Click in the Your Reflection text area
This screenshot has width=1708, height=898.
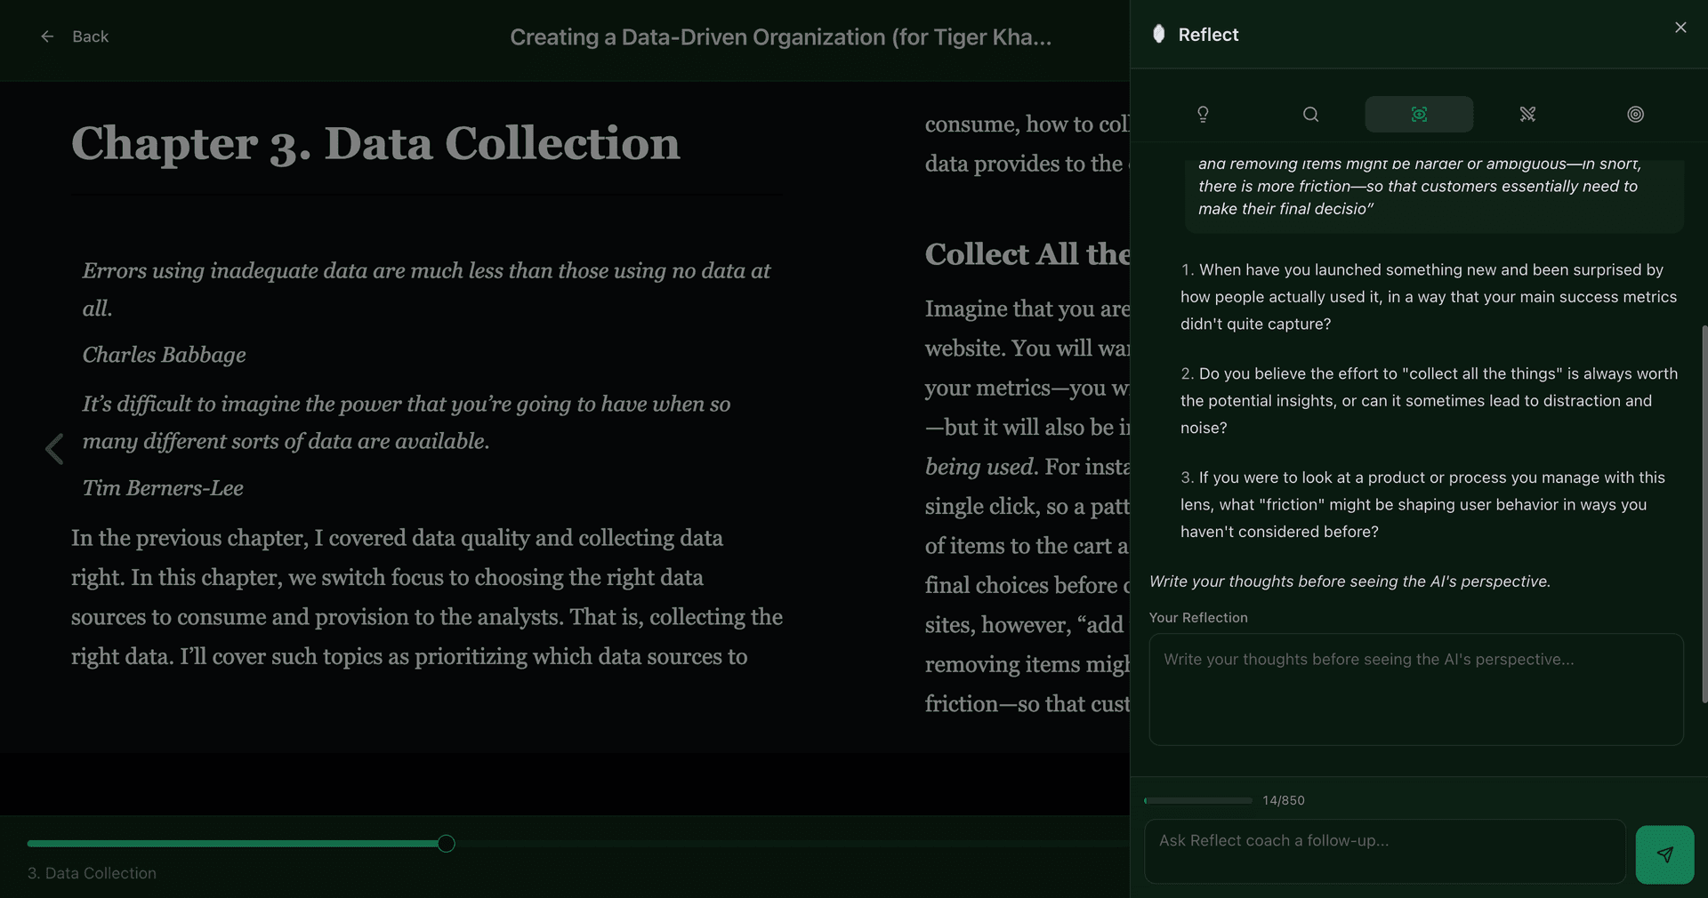pos(1416,689)
